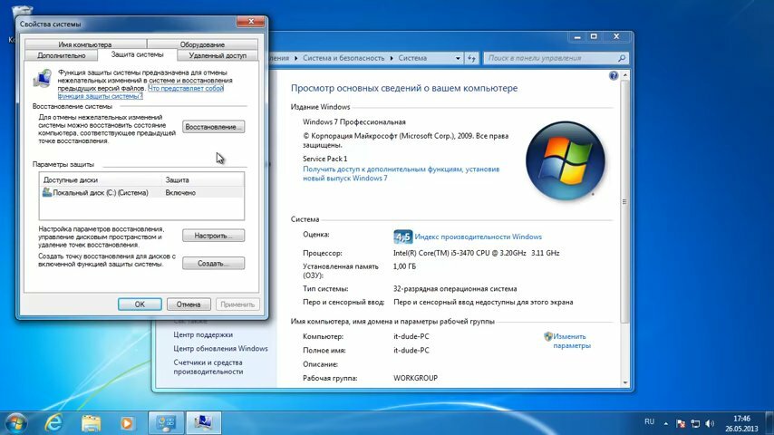
Task: Click Windows 7 Профессиональная edition text
Action: 354,122
